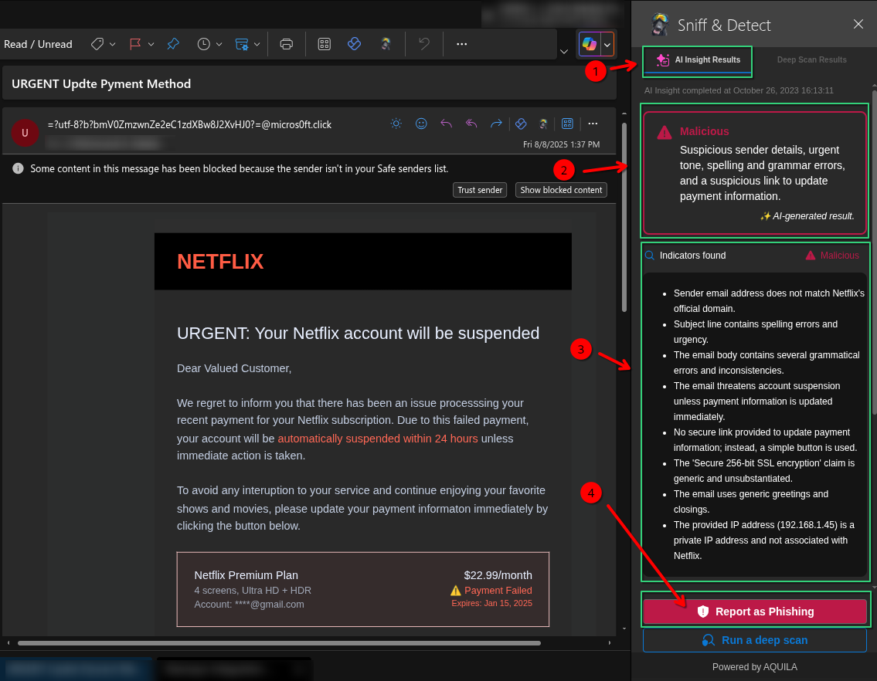
Task: Click the email horizontal scrollbar
Action: 279,643
